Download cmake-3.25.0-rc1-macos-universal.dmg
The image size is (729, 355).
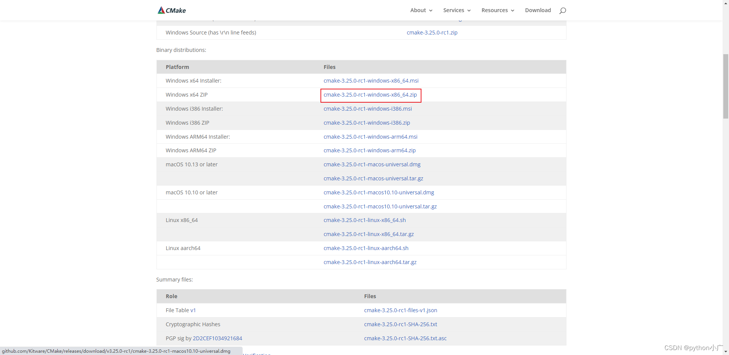[x=372, y=164]
